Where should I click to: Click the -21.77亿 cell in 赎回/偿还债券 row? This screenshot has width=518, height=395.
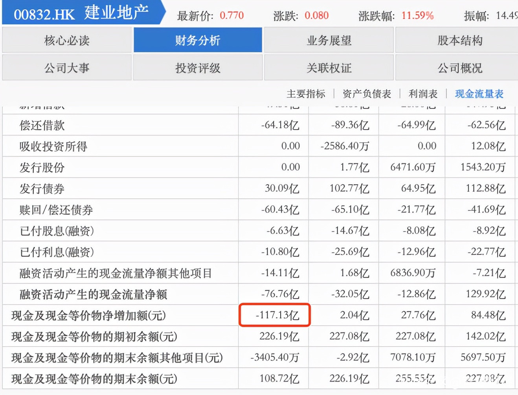coord(417,210)
